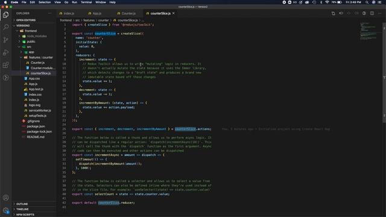Click the 'features' breadcrumb segment

pos(89,20)
